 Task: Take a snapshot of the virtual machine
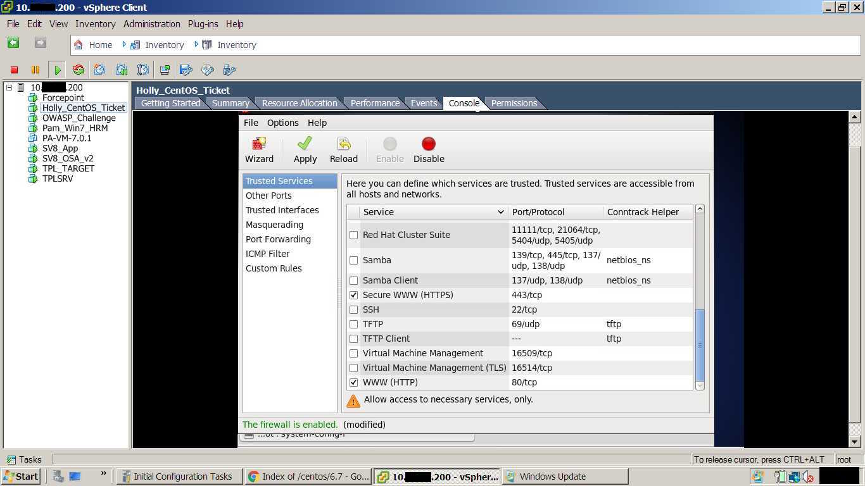[x=100, y=70]
